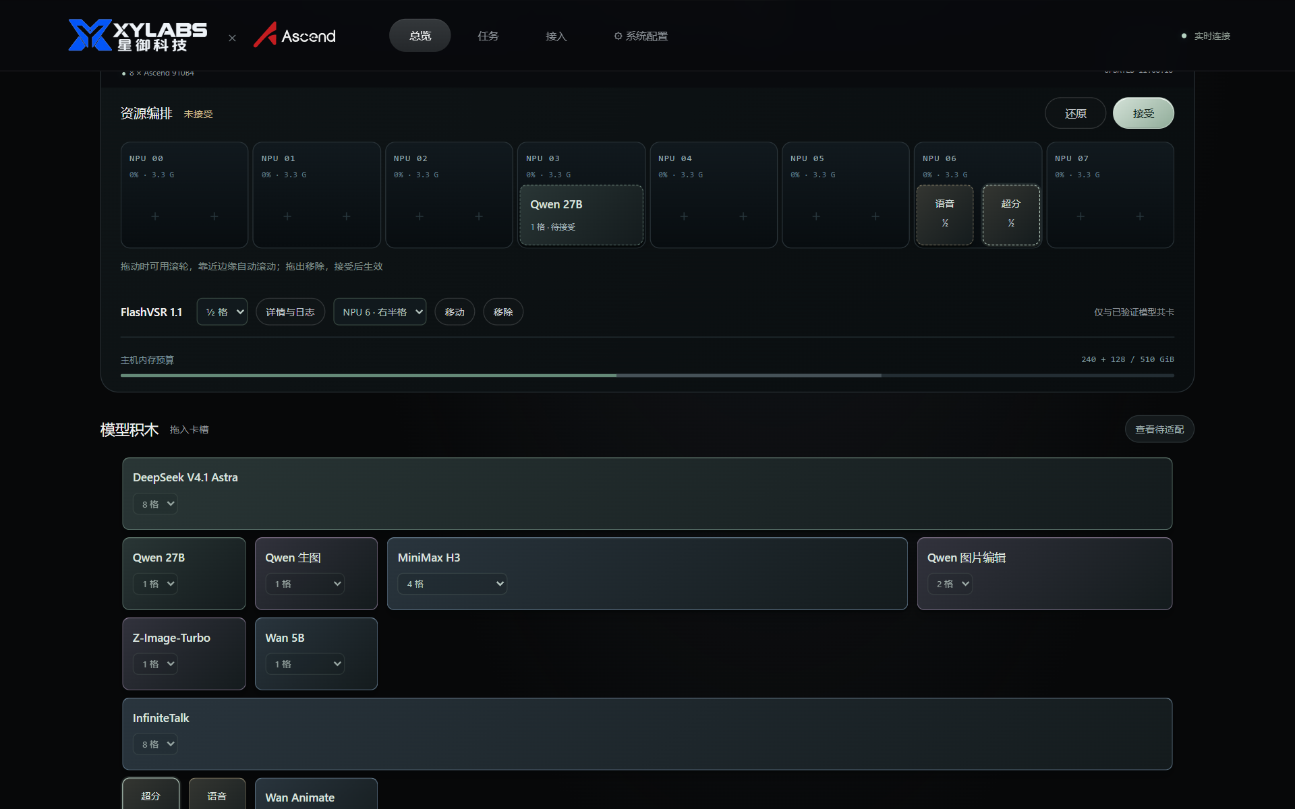Image resolution: width=1295 pixels, height=809 pixels.
Task: Open 详情与日志 for FlashVSR
Action: 290,311
